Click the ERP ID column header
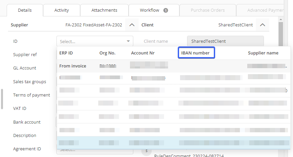The height and width of the screenshot is (157, 293). pos(66,53)
